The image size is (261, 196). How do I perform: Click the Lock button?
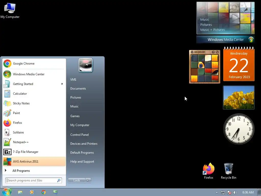76,180
